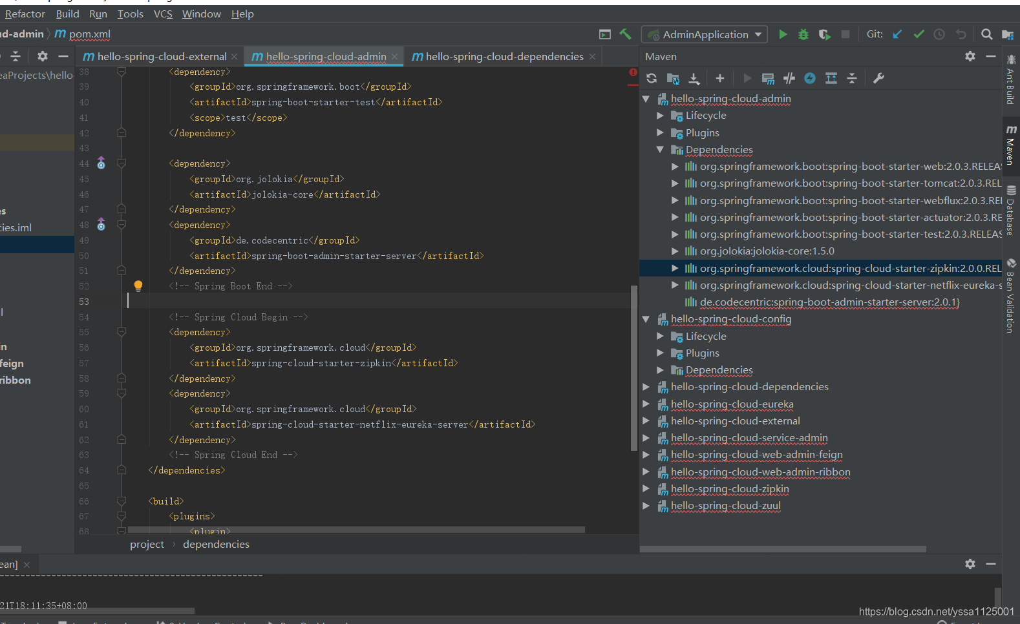
Task: Run with coverage icon in toolbar
Action: tap(824, 34)
